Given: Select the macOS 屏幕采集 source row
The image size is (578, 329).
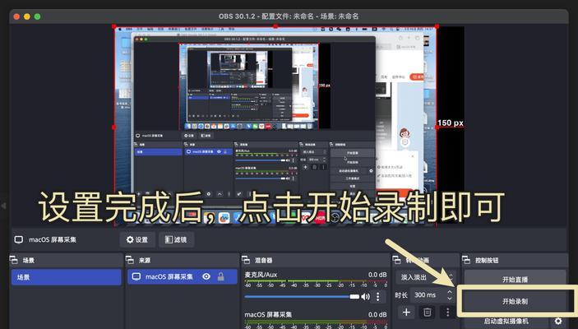Looking at the screenshot, I should (182, 276).
